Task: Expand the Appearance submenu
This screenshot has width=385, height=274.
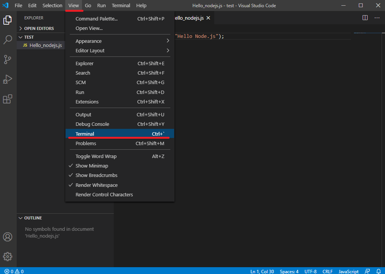Action: coord(120,41)
